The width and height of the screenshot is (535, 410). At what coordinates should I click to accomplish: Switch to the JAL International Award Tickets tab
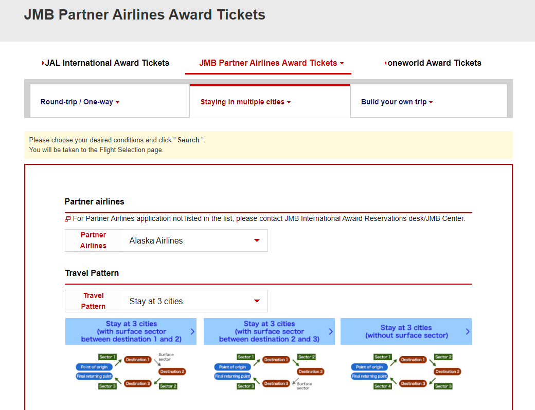(106, 63)
